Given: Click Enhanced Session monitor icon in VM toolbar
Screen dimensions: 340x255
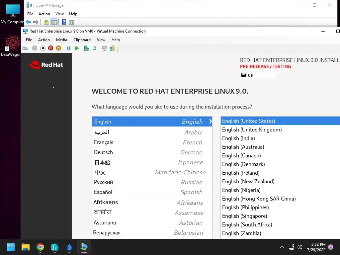Looking at the screenshot, I should [x=105, y=48].
